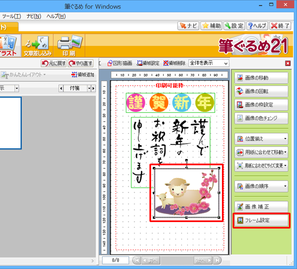Click 領域削除 delete area tool

174,63
